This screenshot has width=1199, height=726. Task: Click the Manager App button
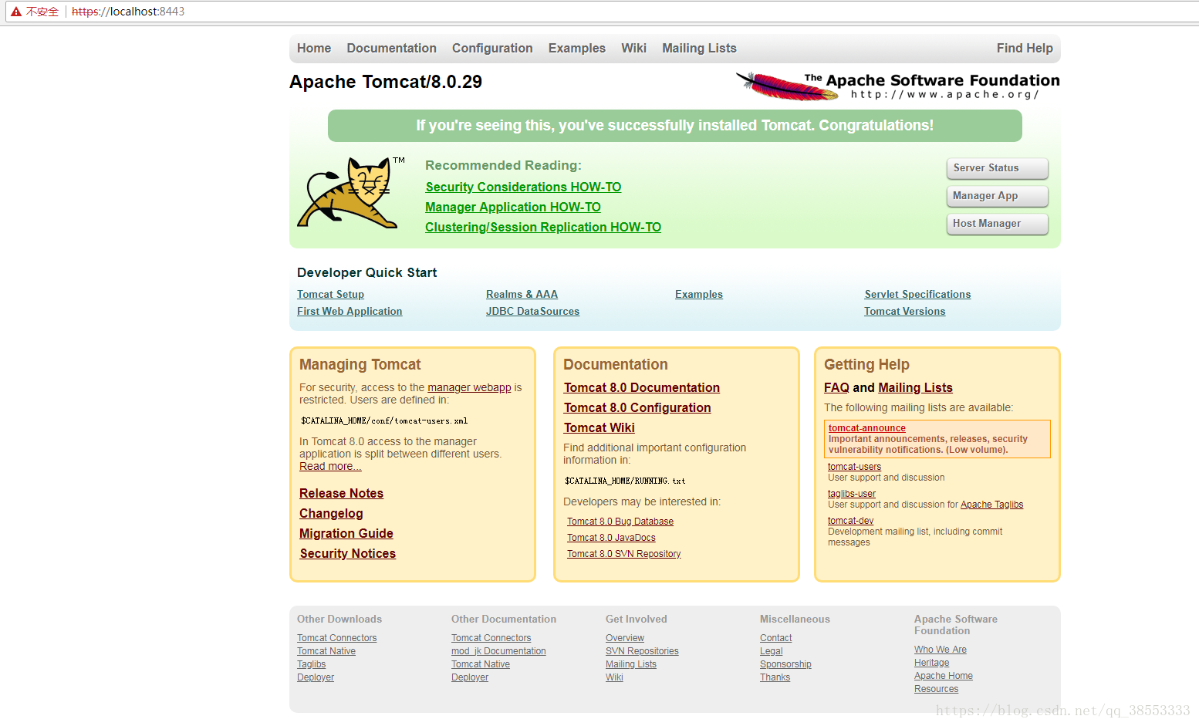tap(997, 196)
